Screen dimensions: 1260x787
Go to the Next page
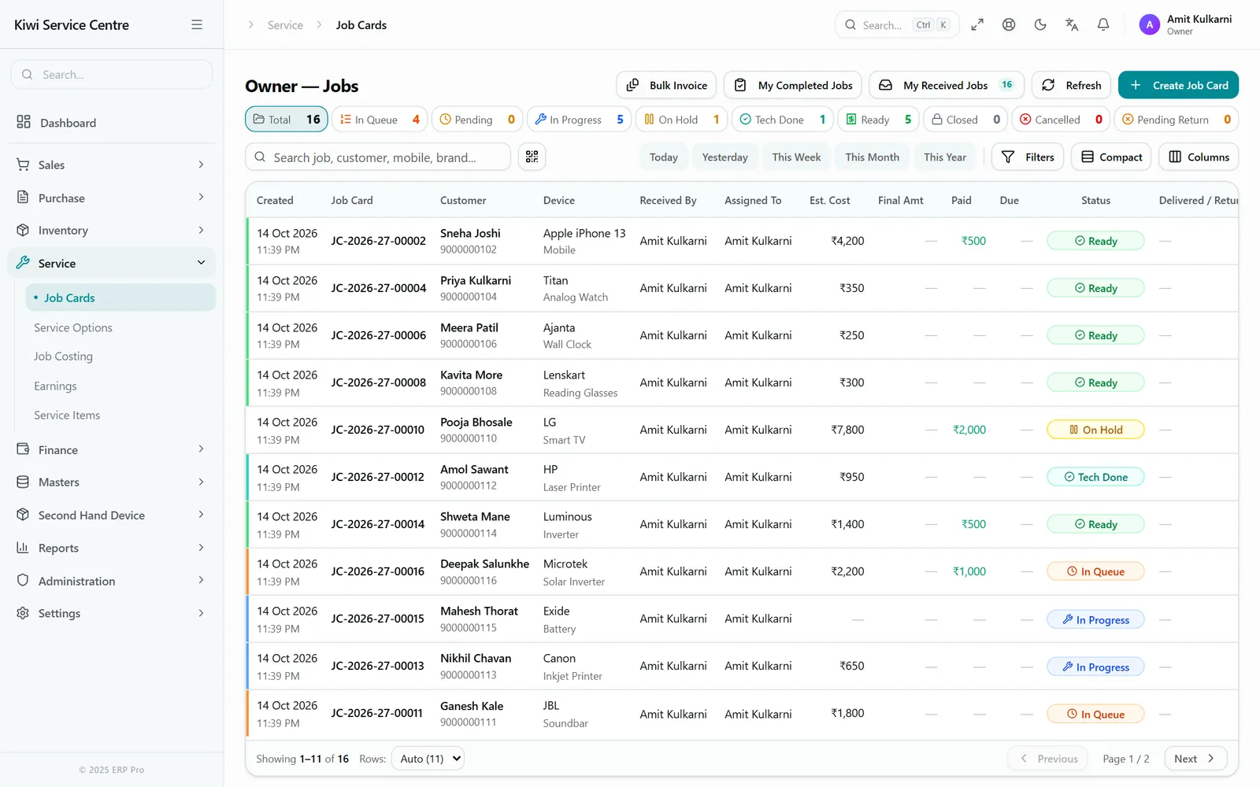click(x=1195, y=759)
